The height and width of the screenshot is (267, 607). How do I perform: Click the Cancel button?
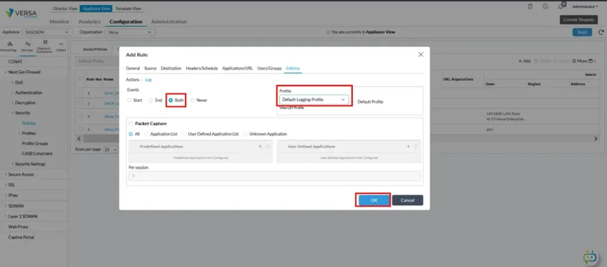click(407, 200)
